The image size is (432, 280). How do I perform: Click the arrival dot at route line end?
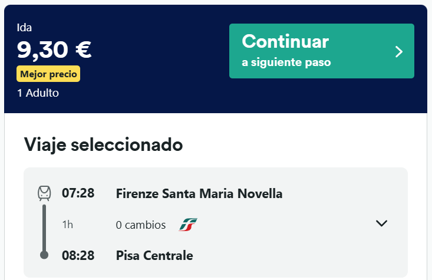pos(44,255)
